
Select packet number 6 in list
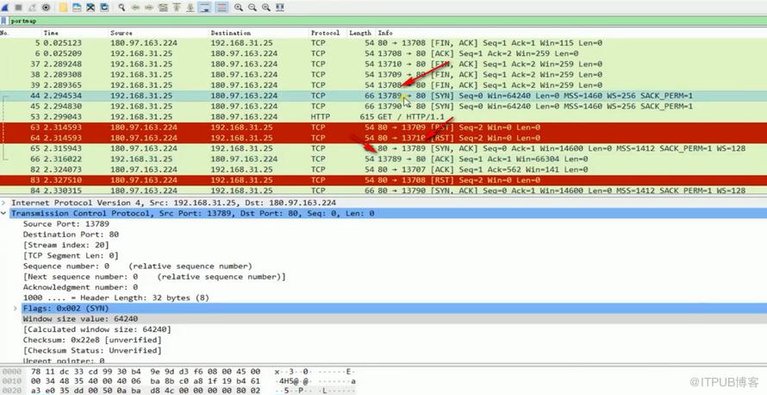[x=383, y=53]
